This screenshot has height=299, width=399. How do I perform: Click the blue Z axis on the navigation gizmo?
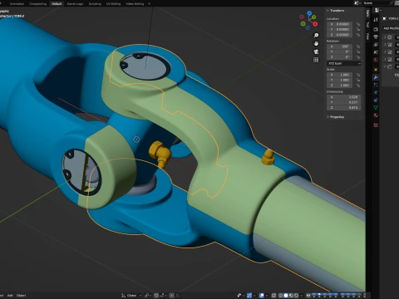click(309, 13)
